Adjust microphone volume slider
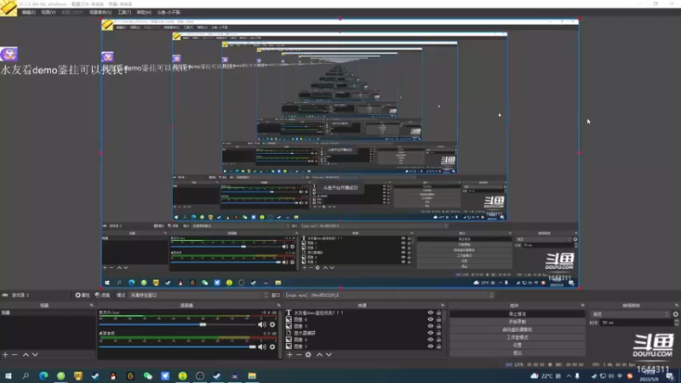681x383 pixels. 177,324
